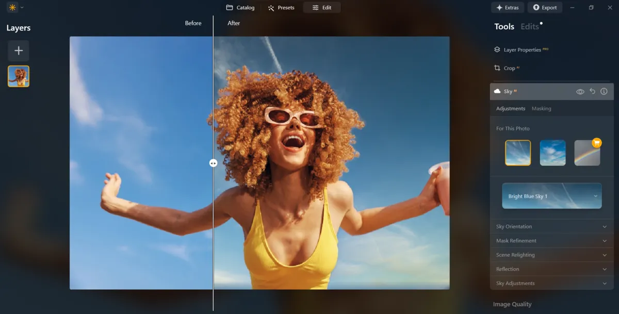Reset the Sky tool adjustments
This screenshot has height=314, width=619.
tap(592, 91)
